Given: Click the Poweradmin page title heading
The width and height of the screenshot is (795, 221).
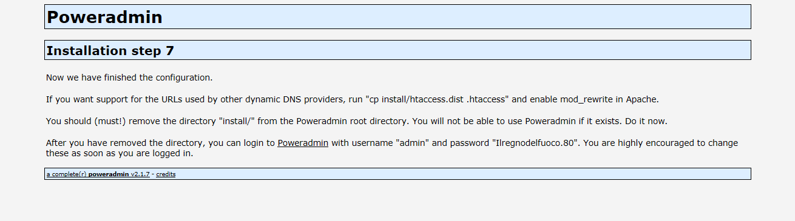Looking at the screenshot, I should pyautogui.click(x=104, y=17).
